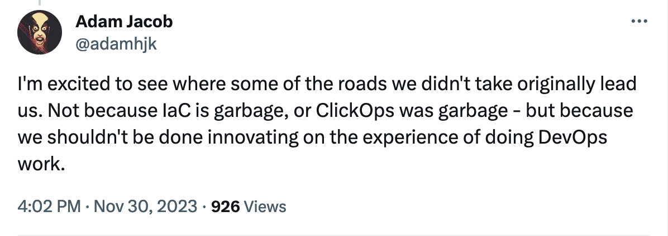668x236 pixels.
Task: Click the divider line below the timestamp
Action: click(x=334, y=234)
